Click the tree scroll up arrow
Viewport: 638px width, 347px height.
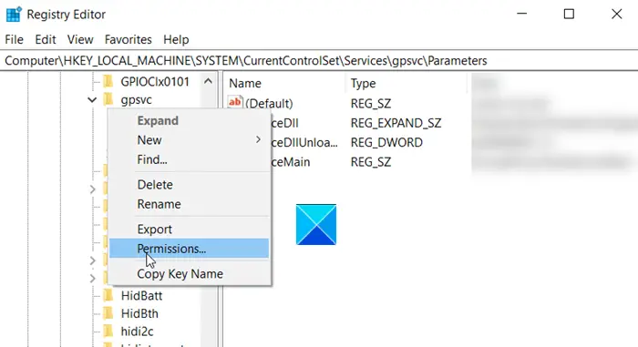click(208, 81)
